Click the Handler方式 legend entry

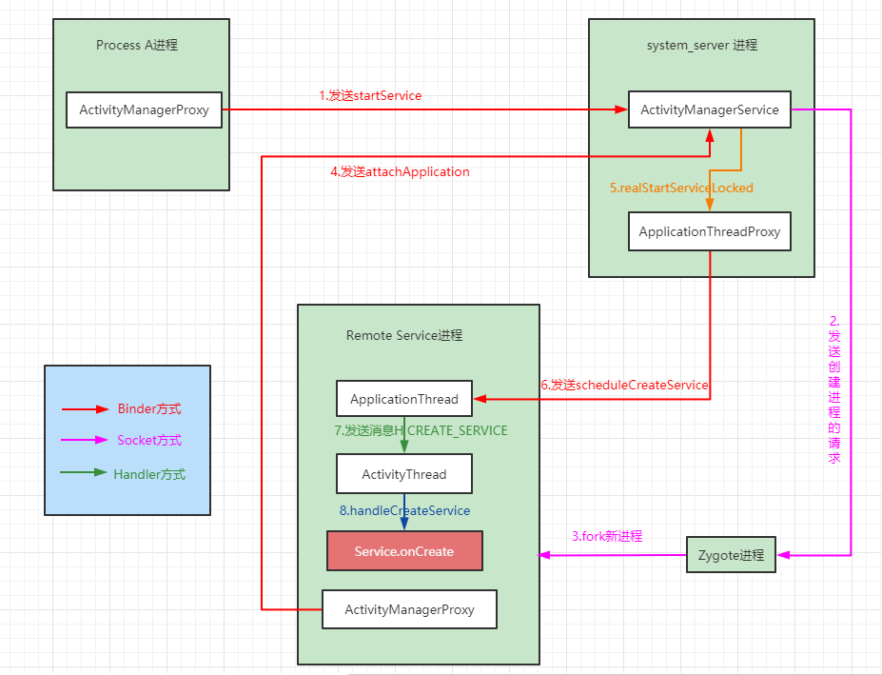click(149, 474)
